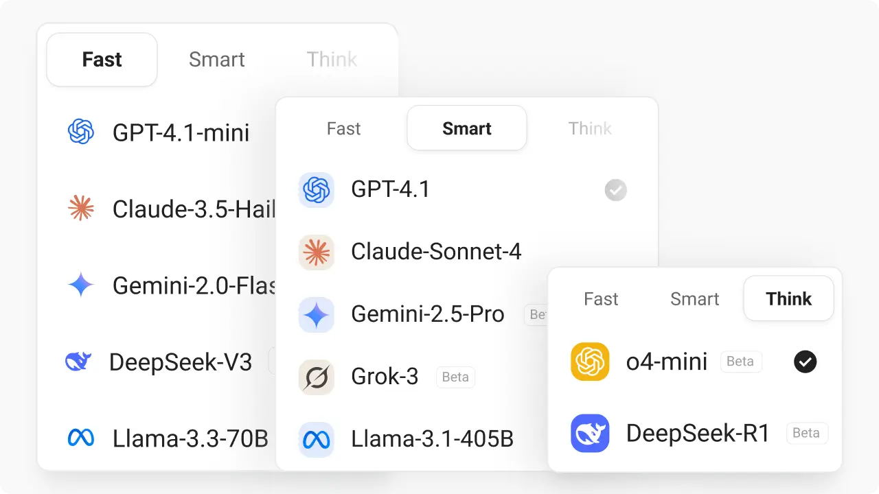Click the Claude-3.5-Haiku starburst icon
The image size is (879, 494).
pos(81,208)
